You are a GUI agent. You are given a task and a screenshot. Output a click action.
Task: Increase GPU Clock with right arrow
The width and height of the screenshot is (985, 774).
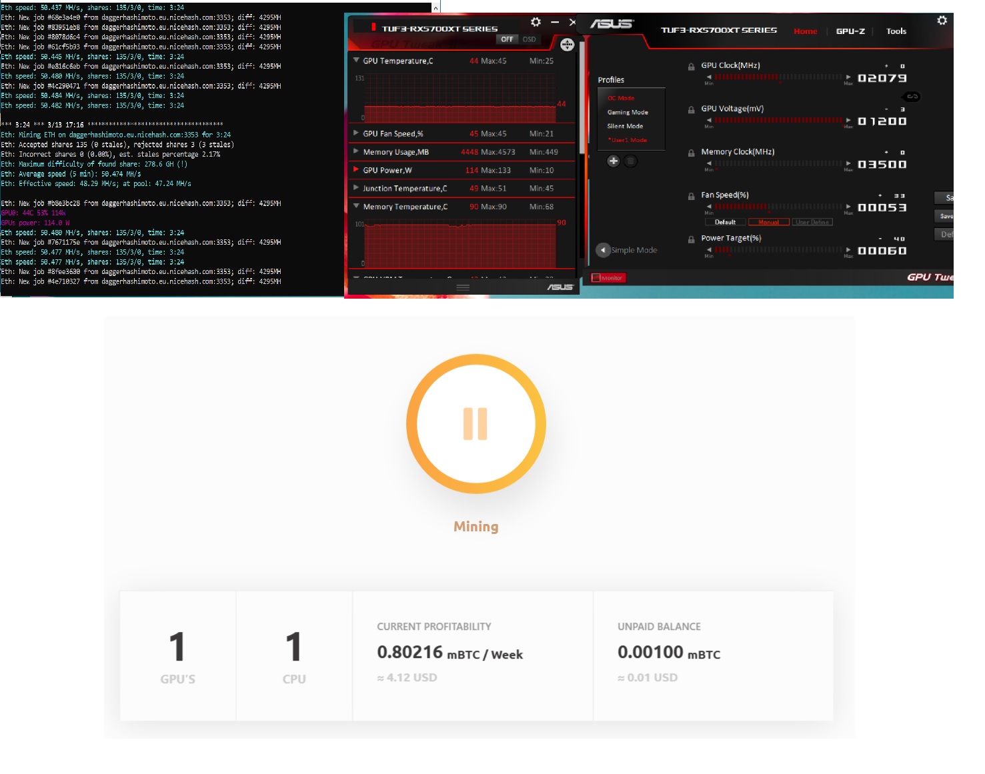point(848,77)
